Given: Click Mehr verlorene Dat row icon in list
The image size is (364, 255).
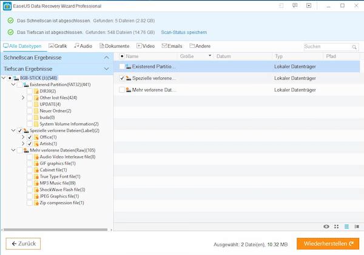Looking at the screenshot, I should 129,90.
